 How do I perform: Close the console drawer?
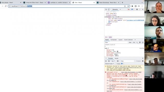pyautogui.click(x=143, y=58)
